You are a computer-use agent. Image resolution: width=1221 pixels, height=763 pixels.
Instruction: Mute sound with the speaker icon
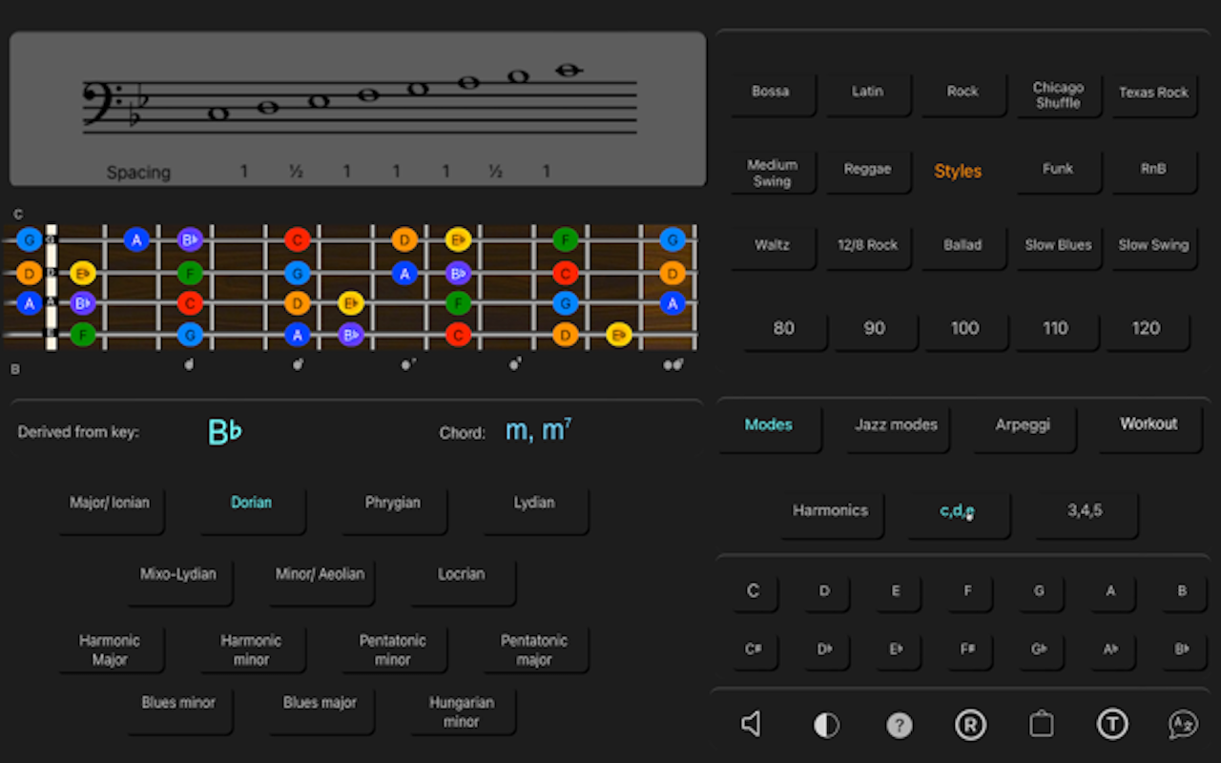[752, 725]
